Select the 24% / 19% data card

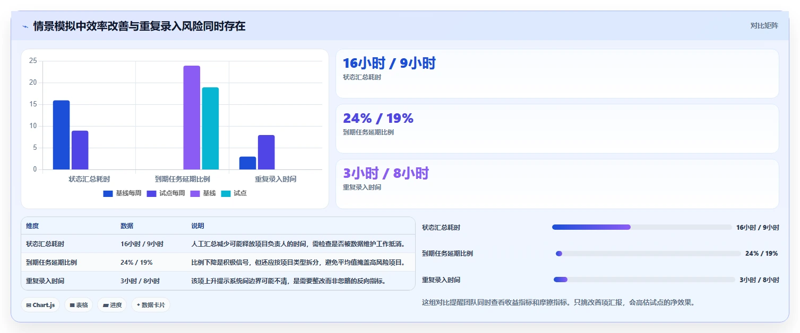pyautogui.click(x=557, y=129)
